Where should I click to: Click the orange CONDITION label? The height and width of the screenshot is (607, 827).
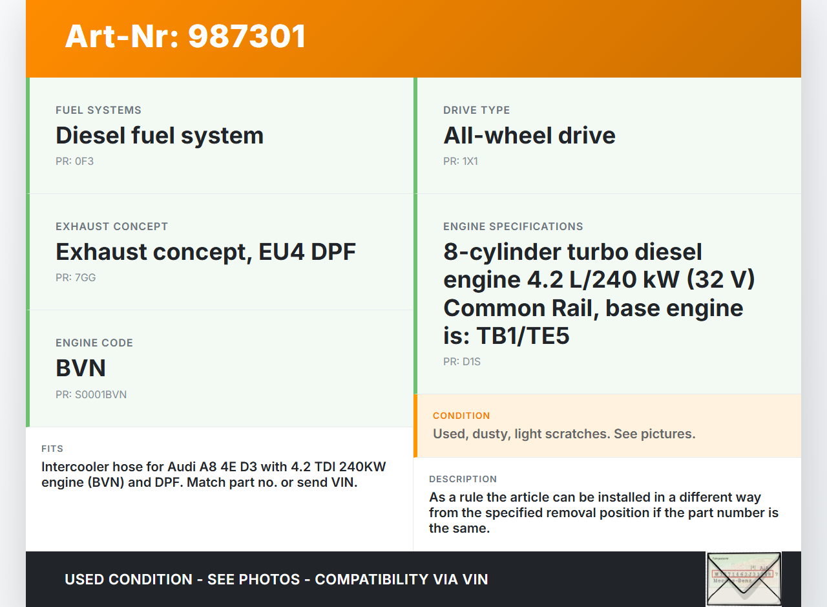click(461, 416)
